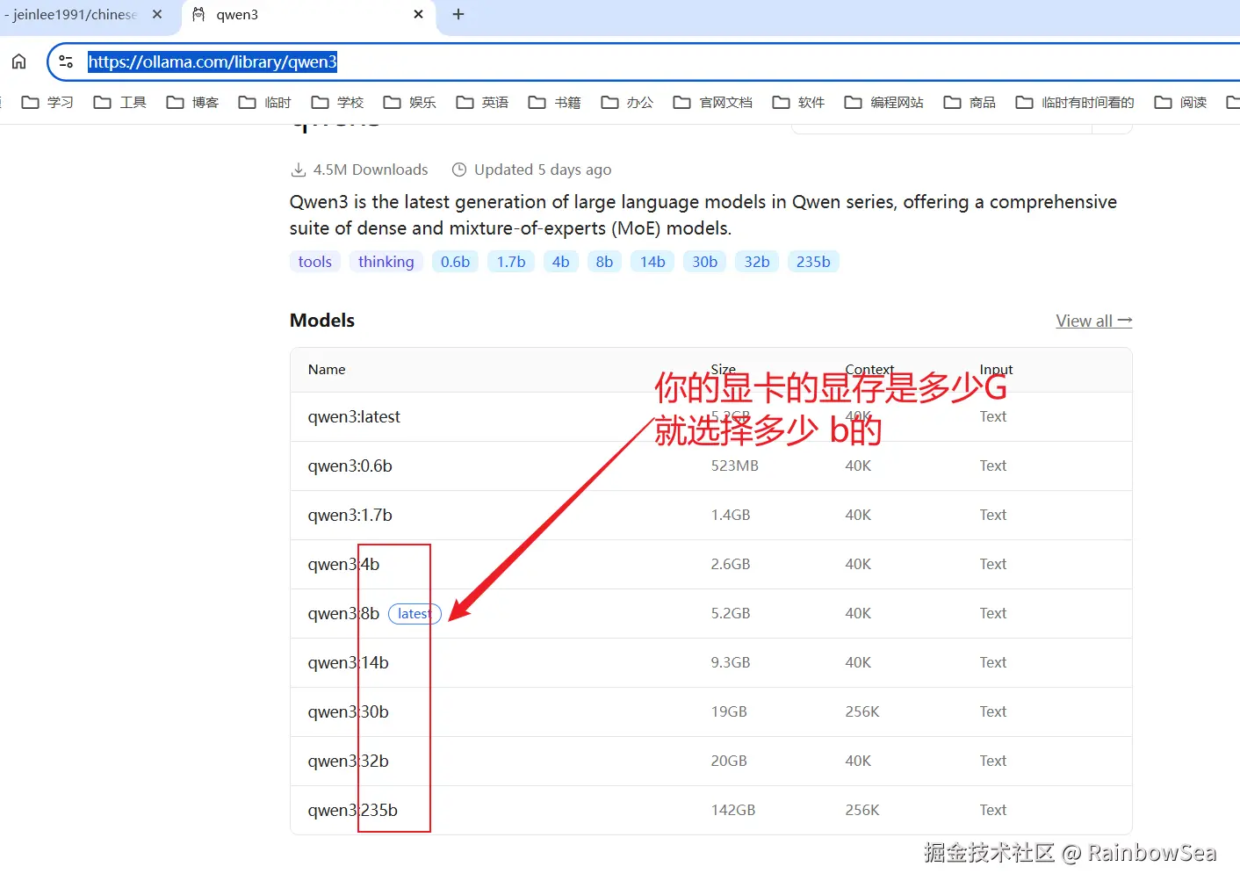This screenshot has height=888, width=1240.
Task: Click the 19GB size cell
Action: click(729, 711)
